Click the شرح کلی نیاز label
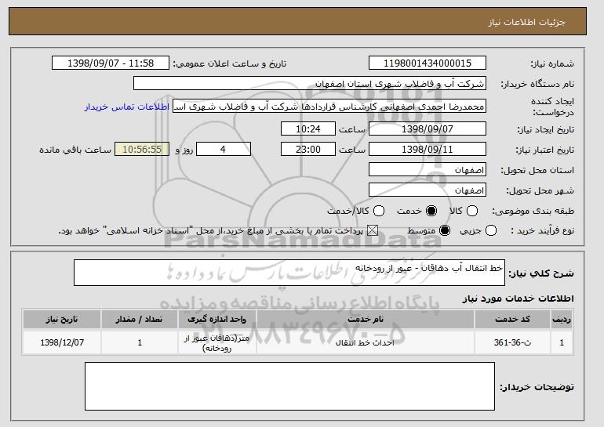The image size is (604, 427). tap(541, 273)
